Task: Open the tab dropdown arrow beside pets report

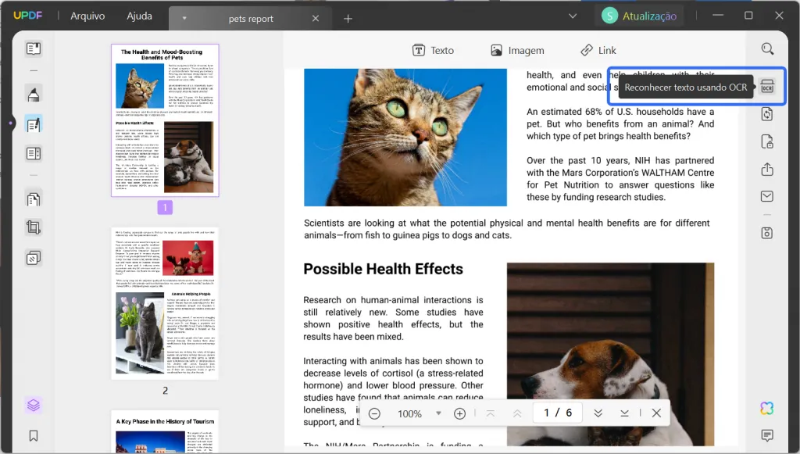Action: click(184, 16)
